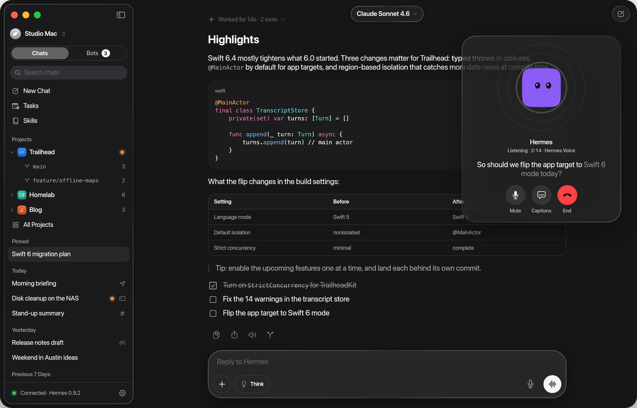Collapse the Trailhead project

pos(12,152)
